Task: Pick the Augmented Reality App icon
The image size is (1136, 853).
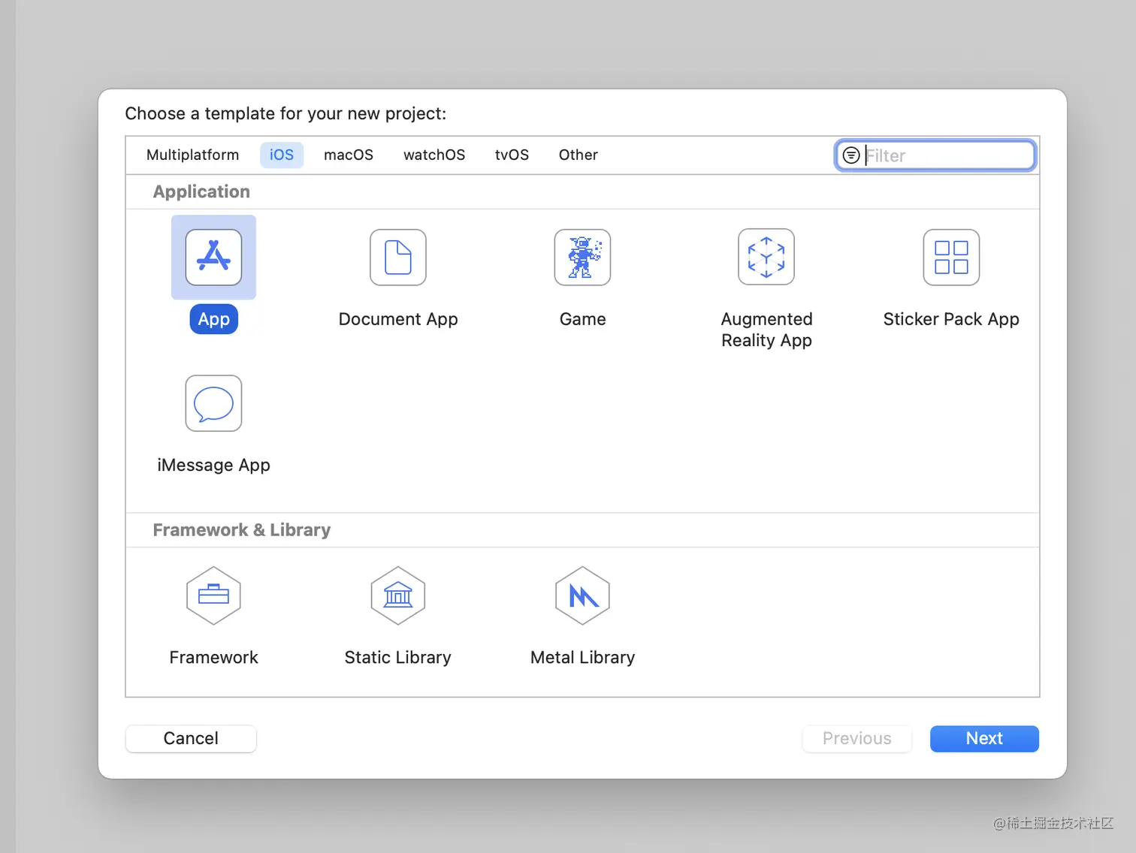Action: 766,258
